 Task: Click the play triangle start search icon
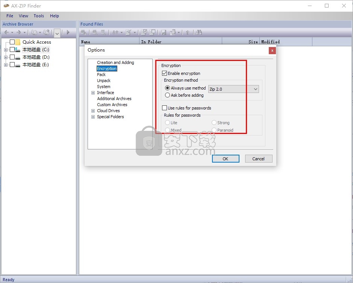[68, 32]
